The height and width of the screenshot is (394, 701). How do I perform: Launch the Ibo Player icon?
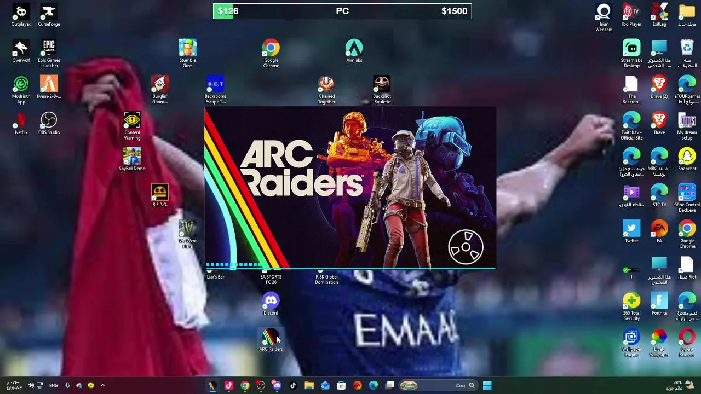tap(631, 15)
